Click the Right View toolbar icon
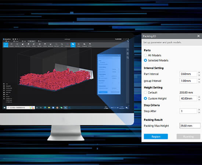The image size is (202, 165). pyautogui.click(x=39, y=45)
